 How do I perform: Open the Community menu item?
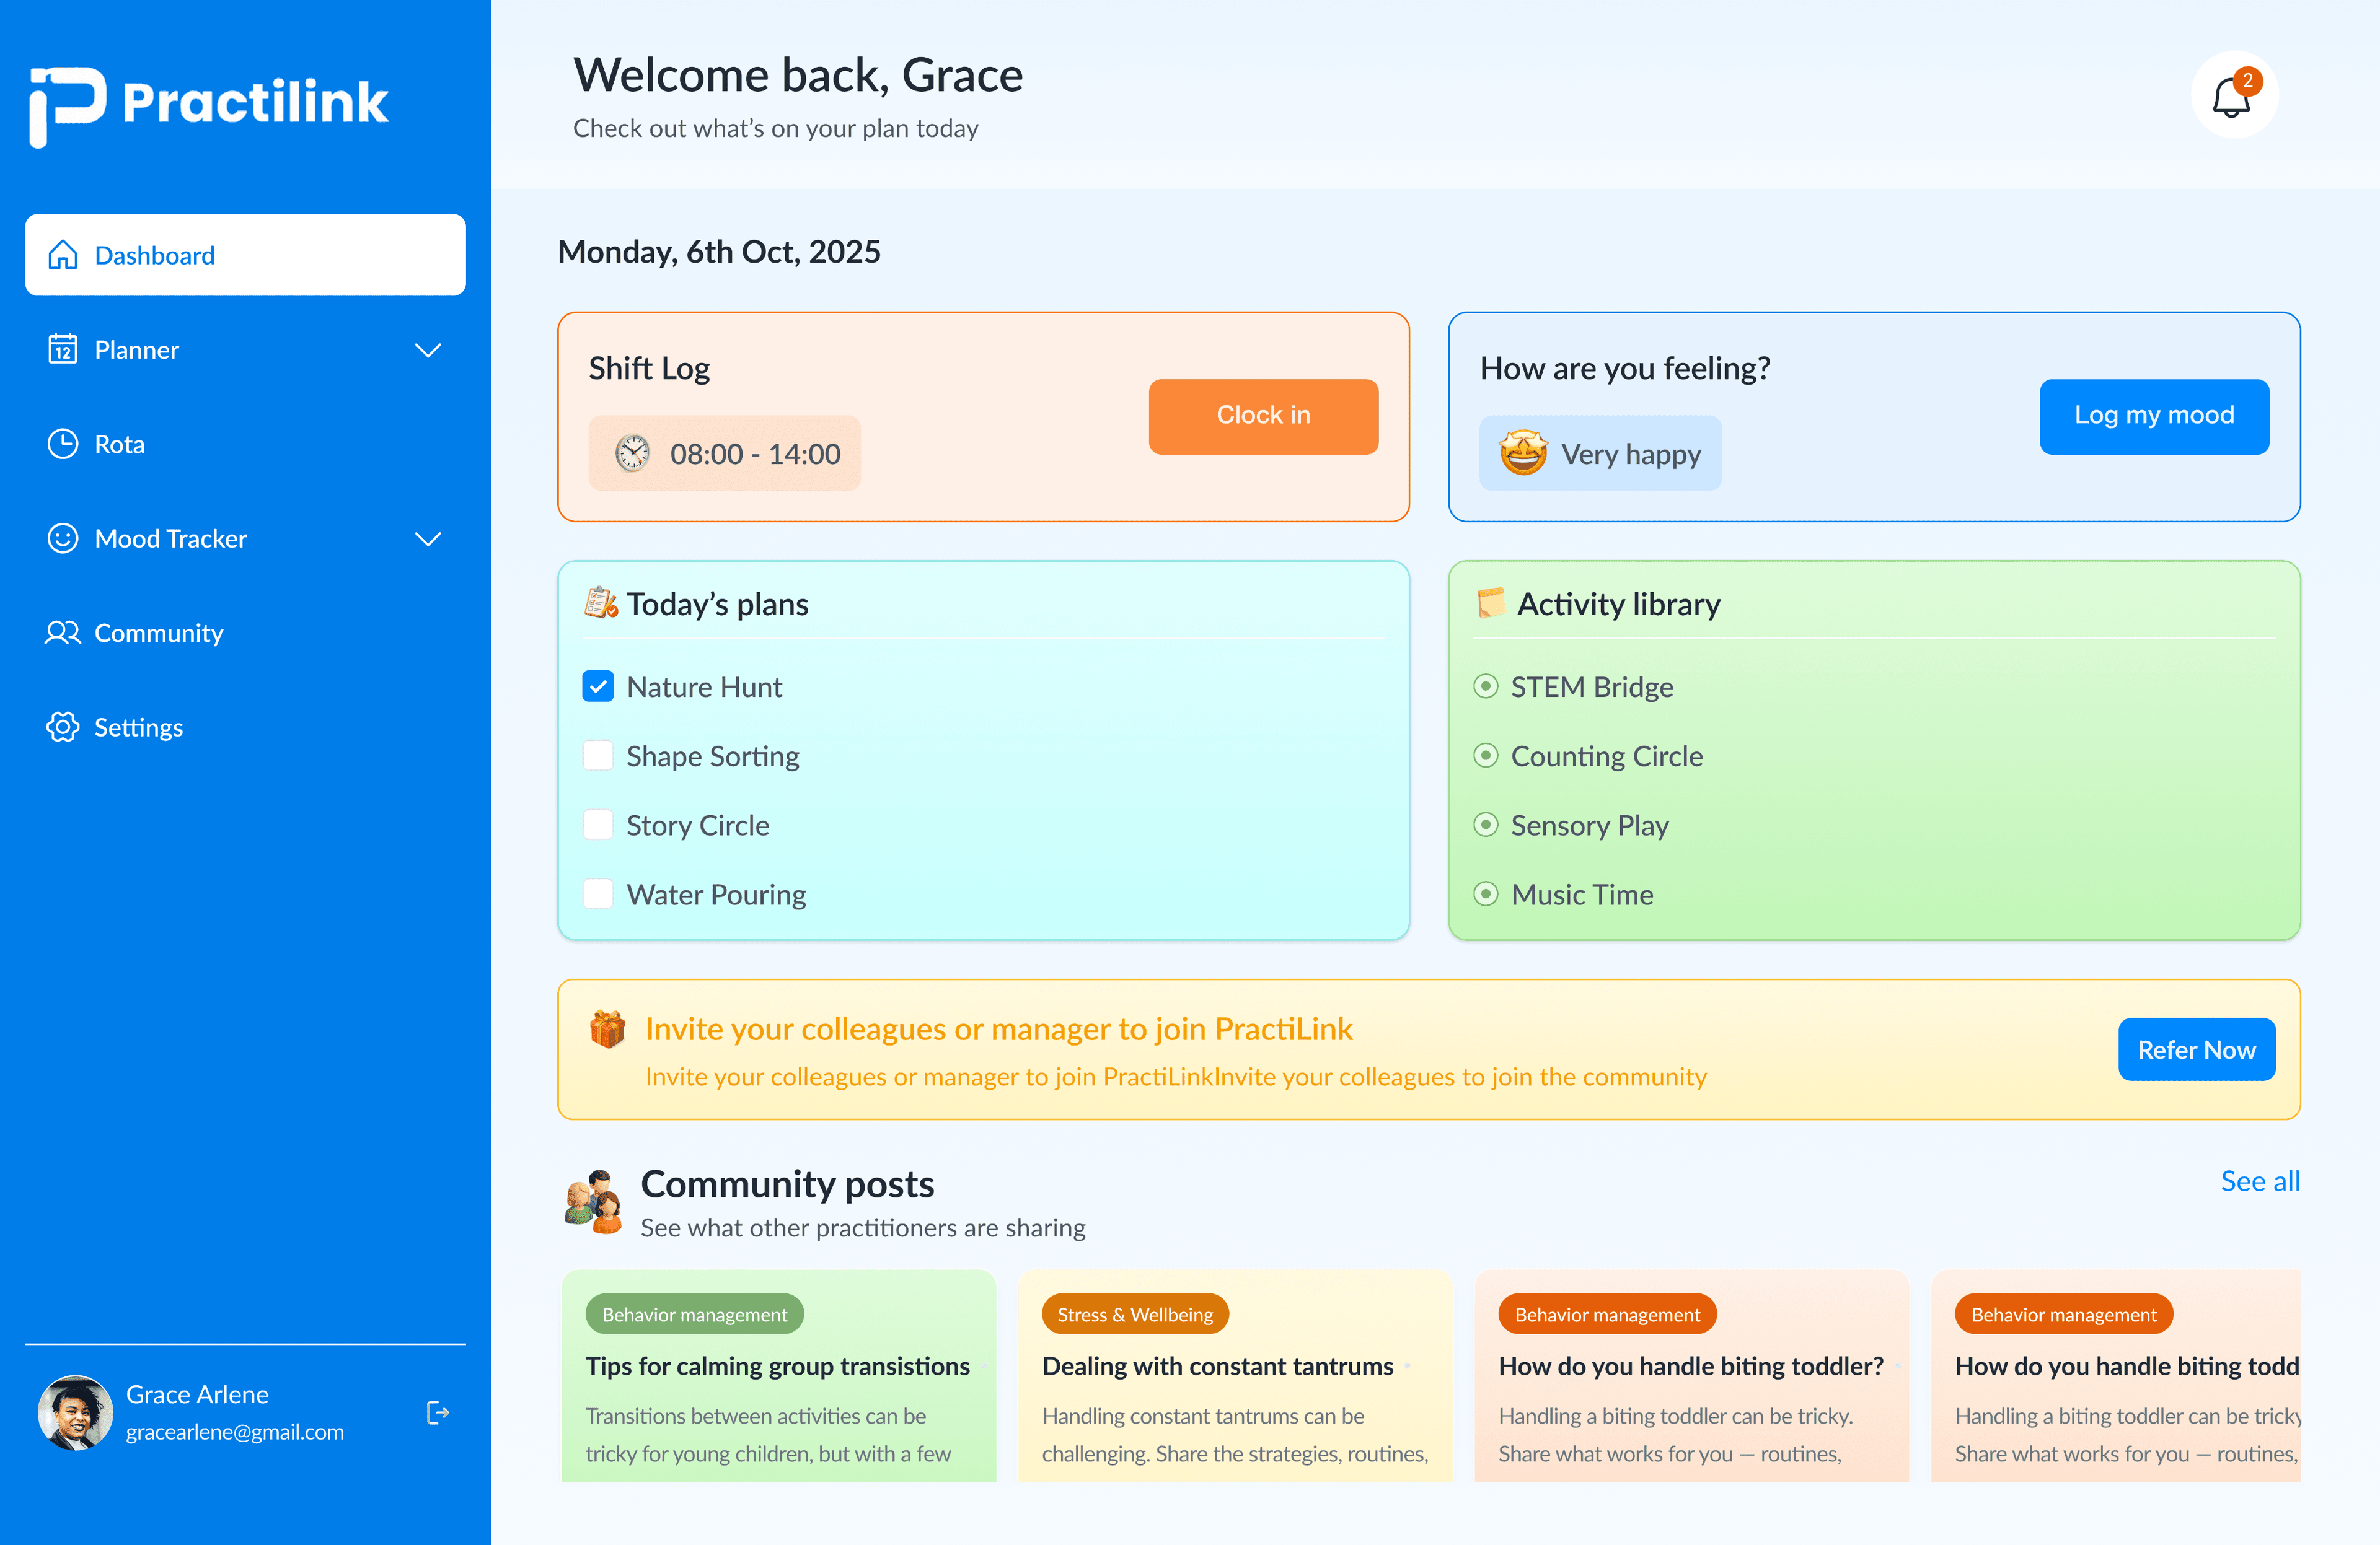245,632
